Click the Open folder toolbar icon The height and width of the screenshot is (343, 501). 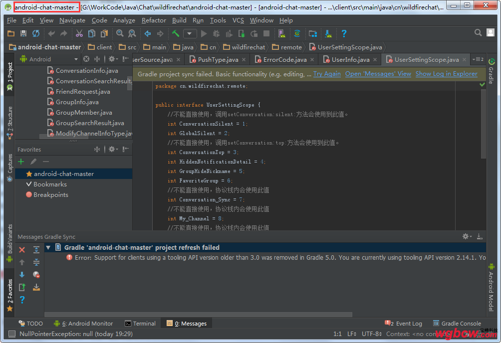tap(11, 33)
